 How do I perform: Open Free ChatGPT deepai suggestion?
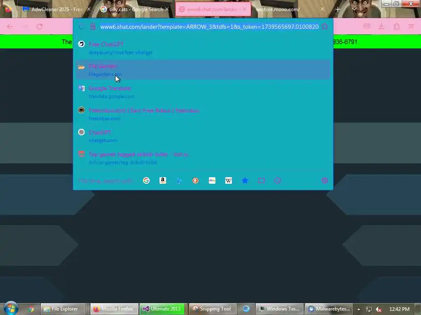point(203,48)
